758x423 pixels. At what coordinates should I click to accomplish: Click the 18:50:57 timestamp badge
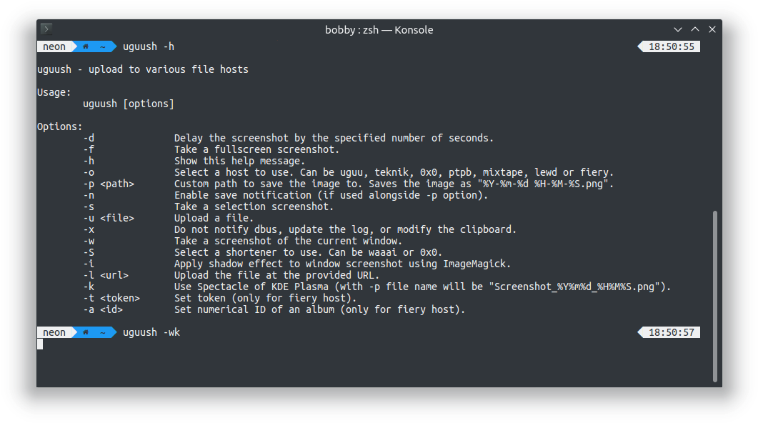tap(669, 332)
